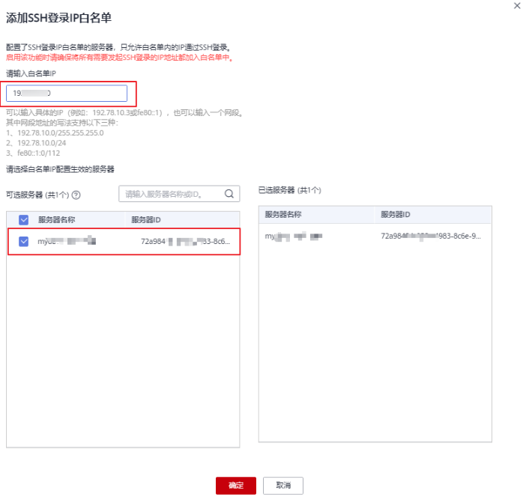This screenshot has width=526, height=500.
Task: Click the 取消 button
Action: click(283, 485)
